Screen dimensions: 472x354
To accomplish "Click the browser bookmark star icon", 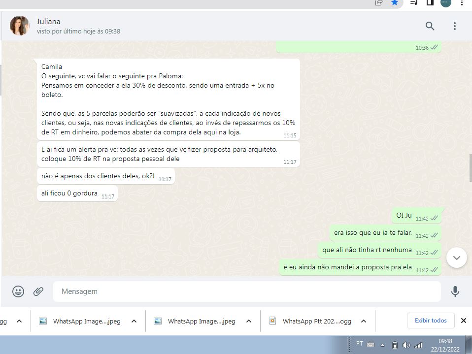I will point(395,2).
